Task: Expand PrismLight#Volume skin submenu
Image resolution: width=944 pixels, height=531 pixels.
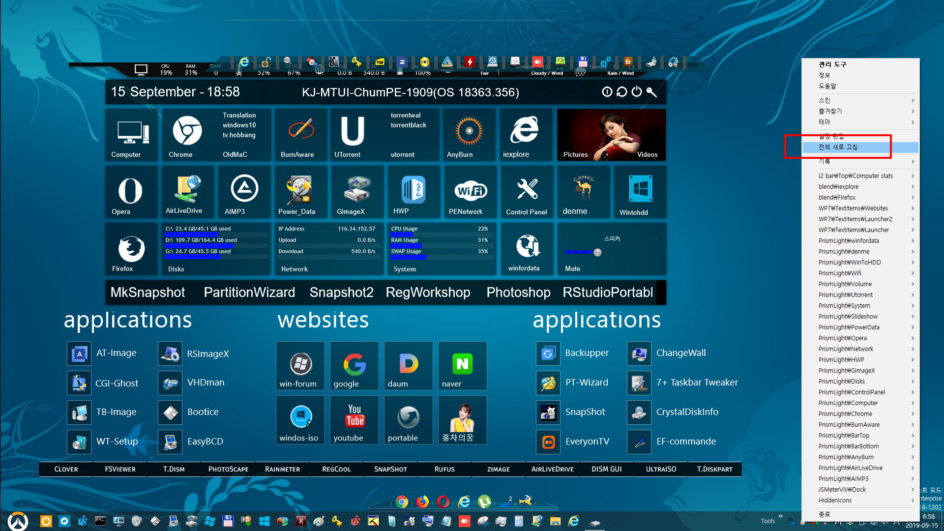Action: pyautogui.click(x=860, y=284)
